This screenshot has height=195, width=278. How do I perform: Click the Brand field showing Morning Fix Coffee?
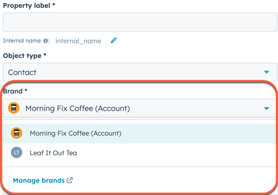tap(140, 108)
